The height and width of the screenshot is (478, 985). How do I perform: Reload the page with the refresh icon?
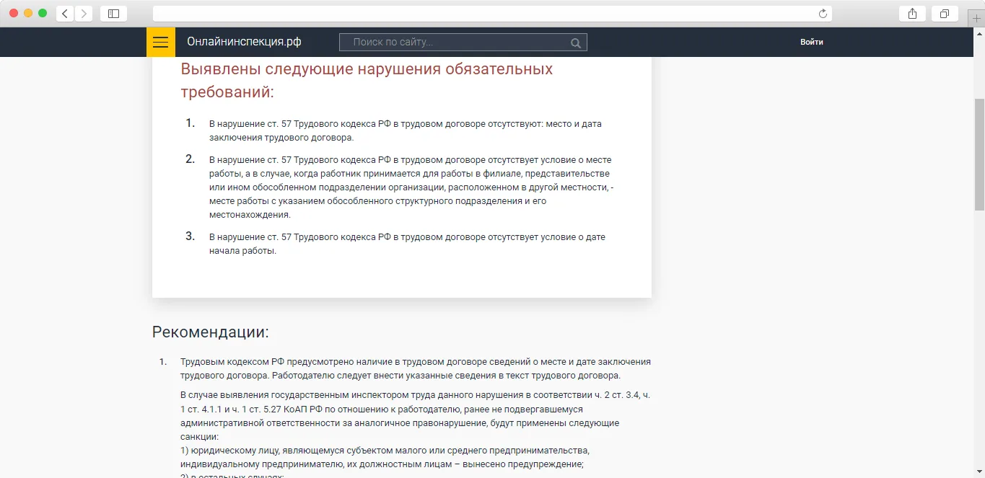click(823, 14)
